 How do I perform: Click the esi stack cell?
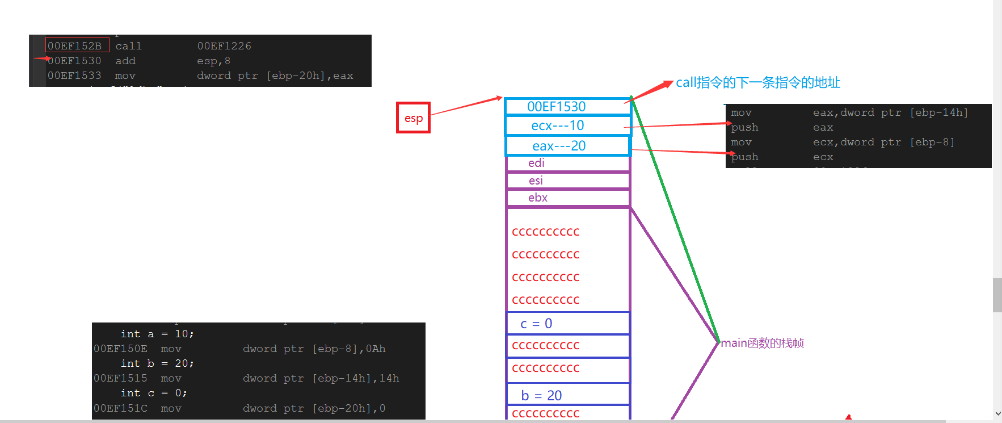568,181
